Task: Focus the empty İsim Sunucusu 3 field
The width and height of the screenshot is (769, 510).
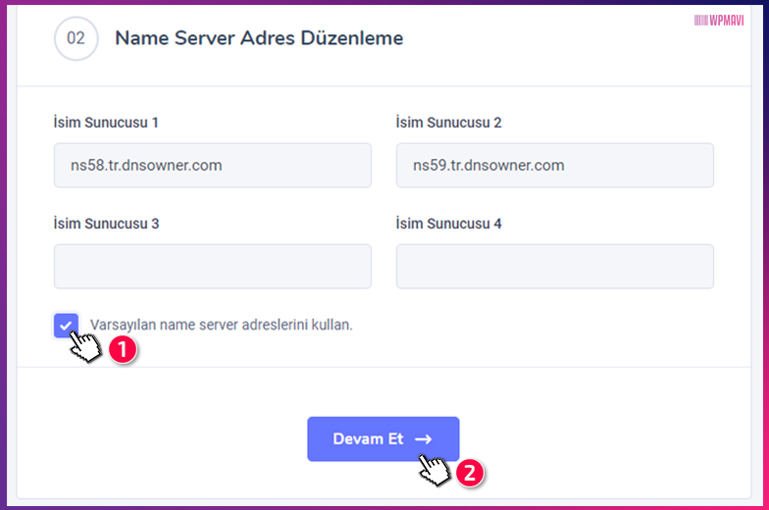Action: pyautogui.click(x=212, y=267)
